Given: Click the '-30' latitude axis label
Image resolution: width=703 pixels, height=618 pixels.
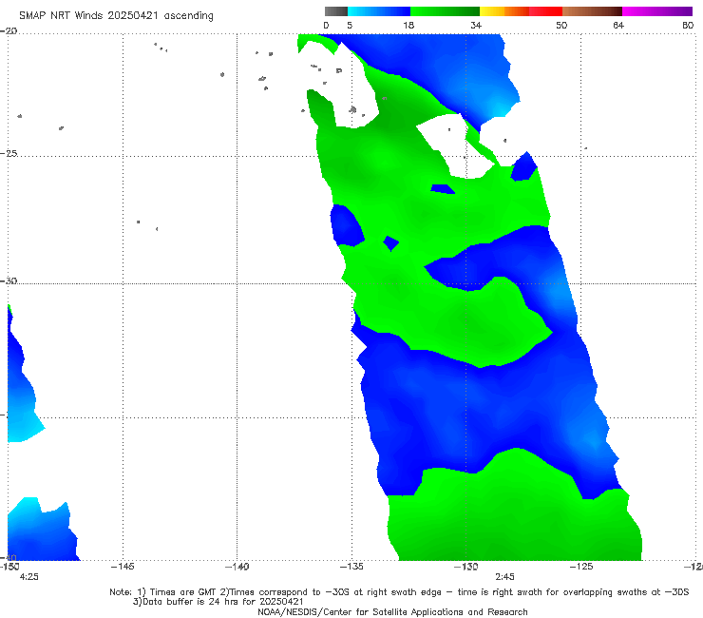Looking at the screenshot, I should pyautogui.click(x=9, y=280).
